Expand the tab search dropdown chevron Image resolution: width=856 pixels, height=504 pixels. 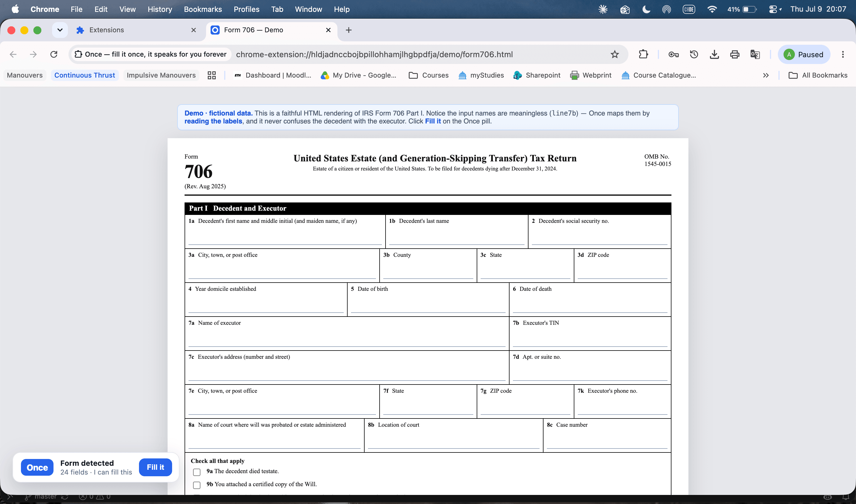pos(60,30)
